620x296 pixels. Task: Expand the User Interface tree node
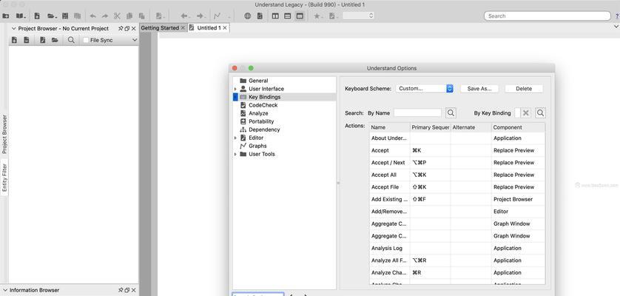(235, 89)
